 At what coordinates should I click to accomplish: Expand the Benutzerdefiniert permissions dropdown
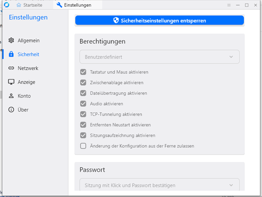click(159, 57)
